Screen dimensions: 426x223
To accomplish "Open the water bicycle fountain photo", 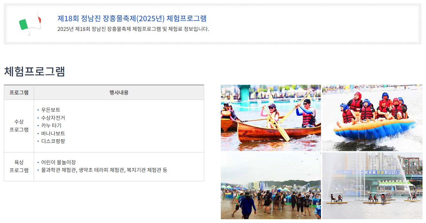I will coord(372,185).
